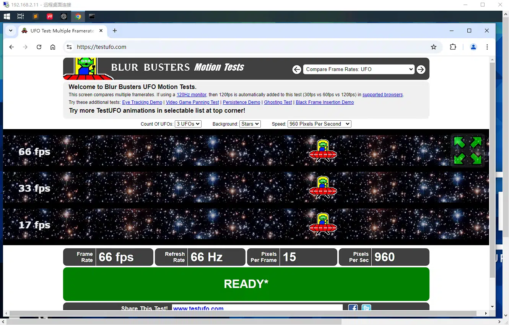Click the 33 fps lane label
The width and height of the screenshot is (509, 325).
click(x=34, y=188)
